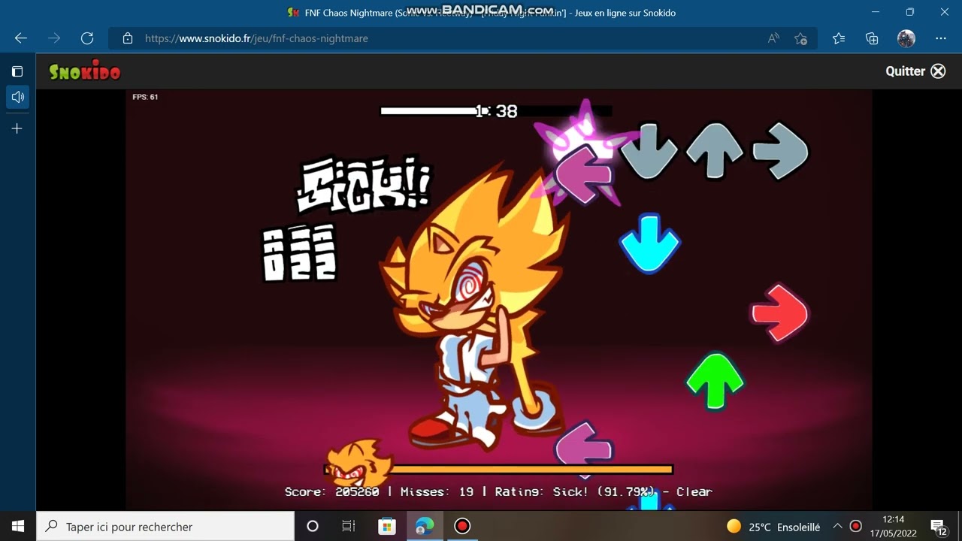Add a new tab in sidebar

click(x=17, y=128)
